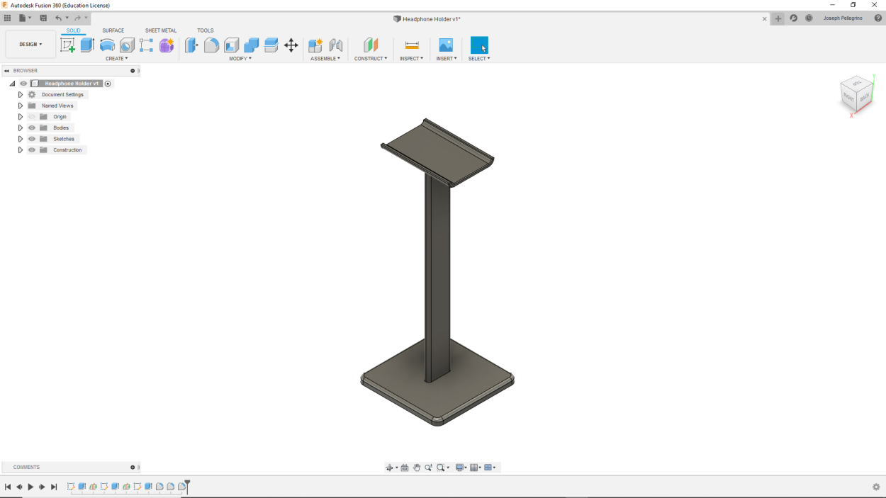Open the Data Panel grid icon
This screenshot has width=886, height=498.
[x=7, y=18]
